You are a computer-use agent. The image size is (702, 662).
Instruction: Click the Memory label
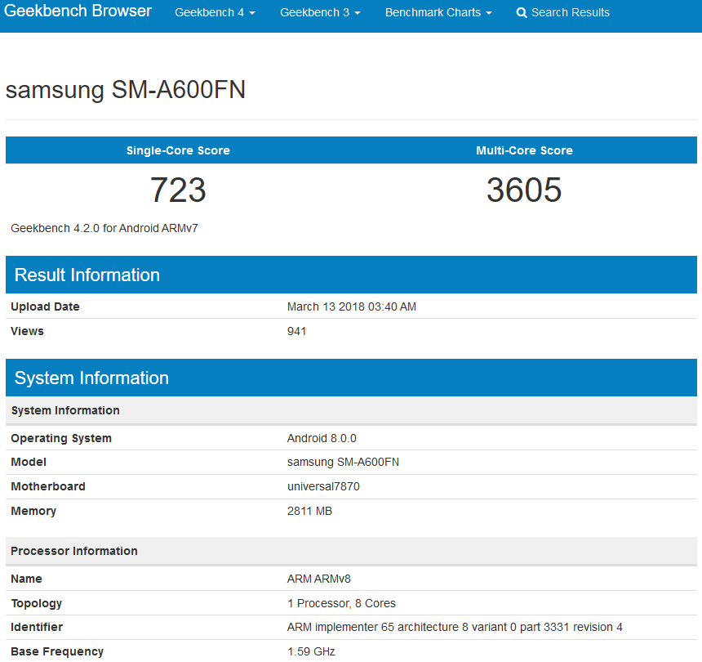33,512
